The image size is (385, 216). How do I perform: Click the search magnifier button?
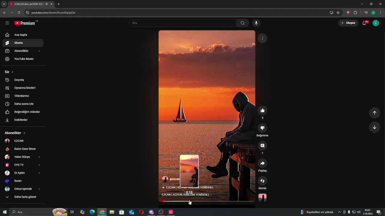tap(242, 23)
